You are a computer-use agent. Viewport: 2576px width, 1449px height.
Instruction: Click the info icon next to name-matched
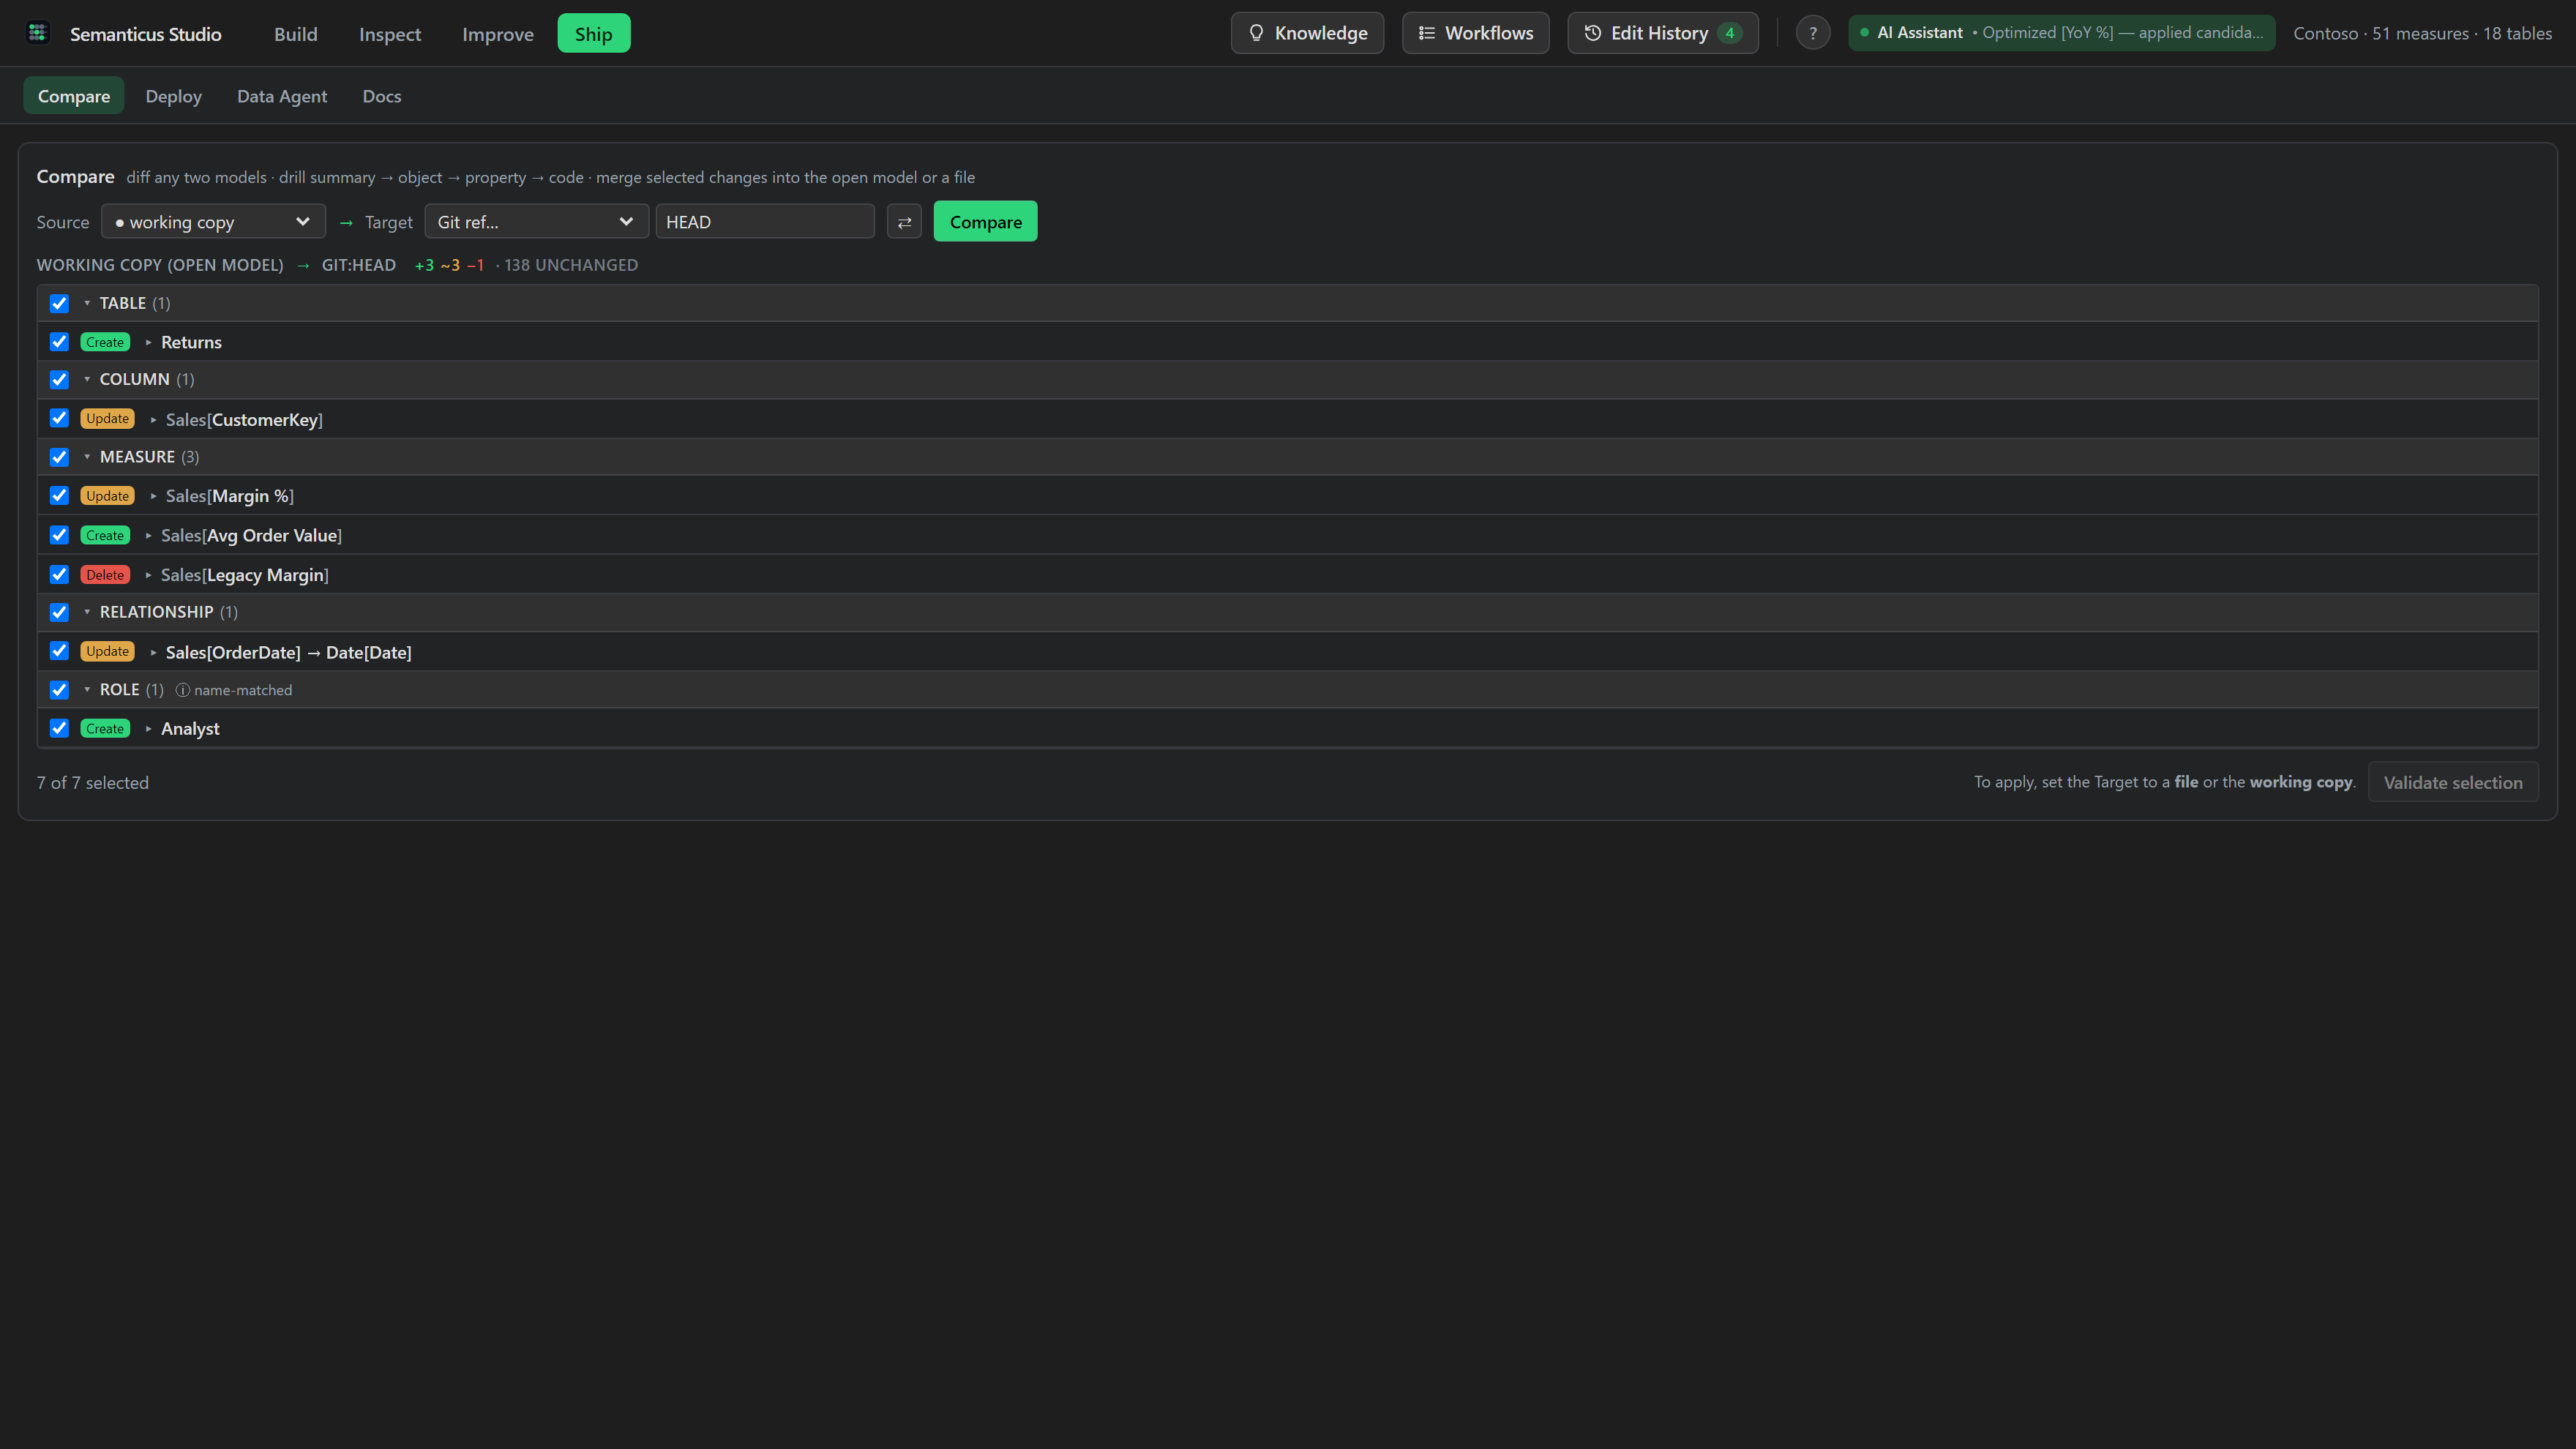tap(183, 690)
